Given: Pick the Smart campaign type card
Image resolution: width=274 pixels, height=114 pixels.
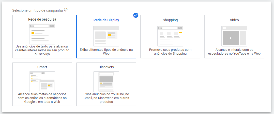Looking at the screenshot, I should [42, 84].
